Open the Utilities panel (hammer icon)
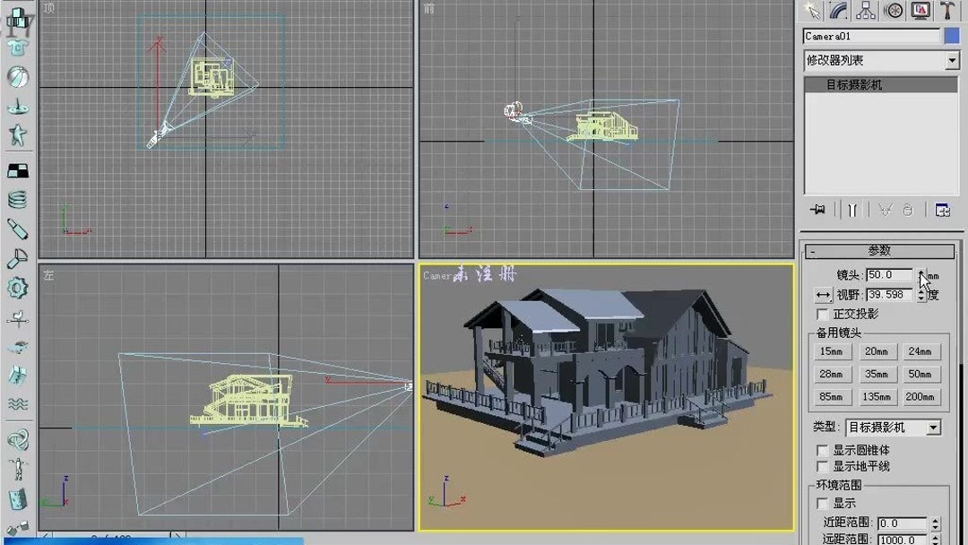Viewport: 968px width, 545px height. pyautogui.click(x=947, y=11)
